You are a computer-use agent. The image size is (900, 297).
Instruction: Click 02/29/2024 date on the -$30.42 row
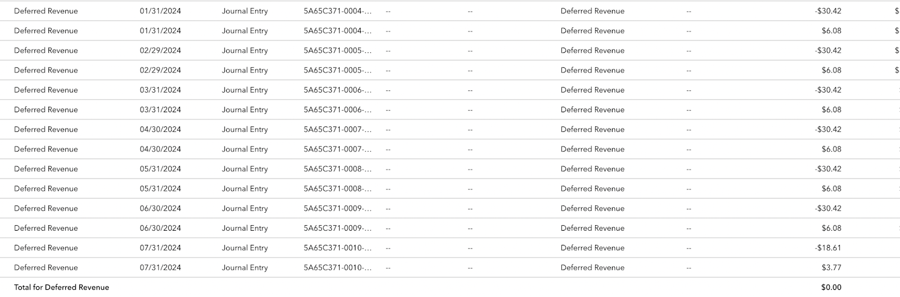[x=160, y=50]
